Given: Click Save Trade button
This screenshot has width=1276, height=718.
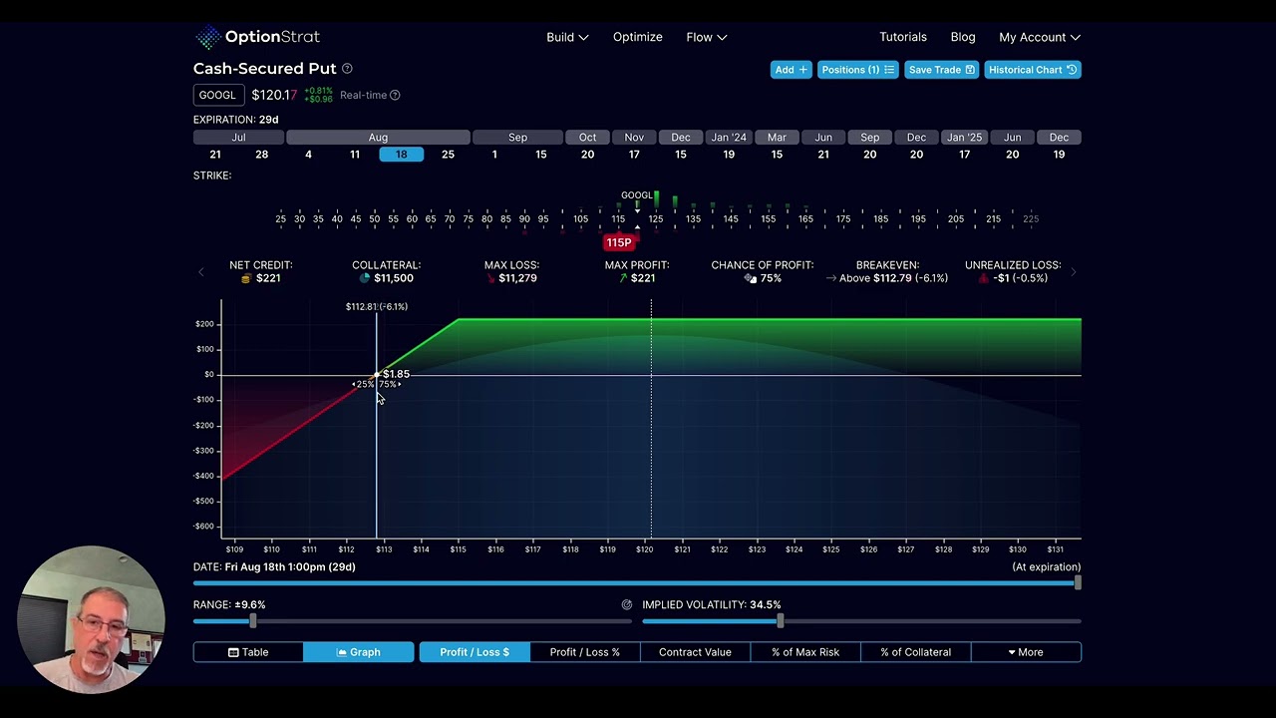Looking at the screenshot, I should (x=941, y=70).
